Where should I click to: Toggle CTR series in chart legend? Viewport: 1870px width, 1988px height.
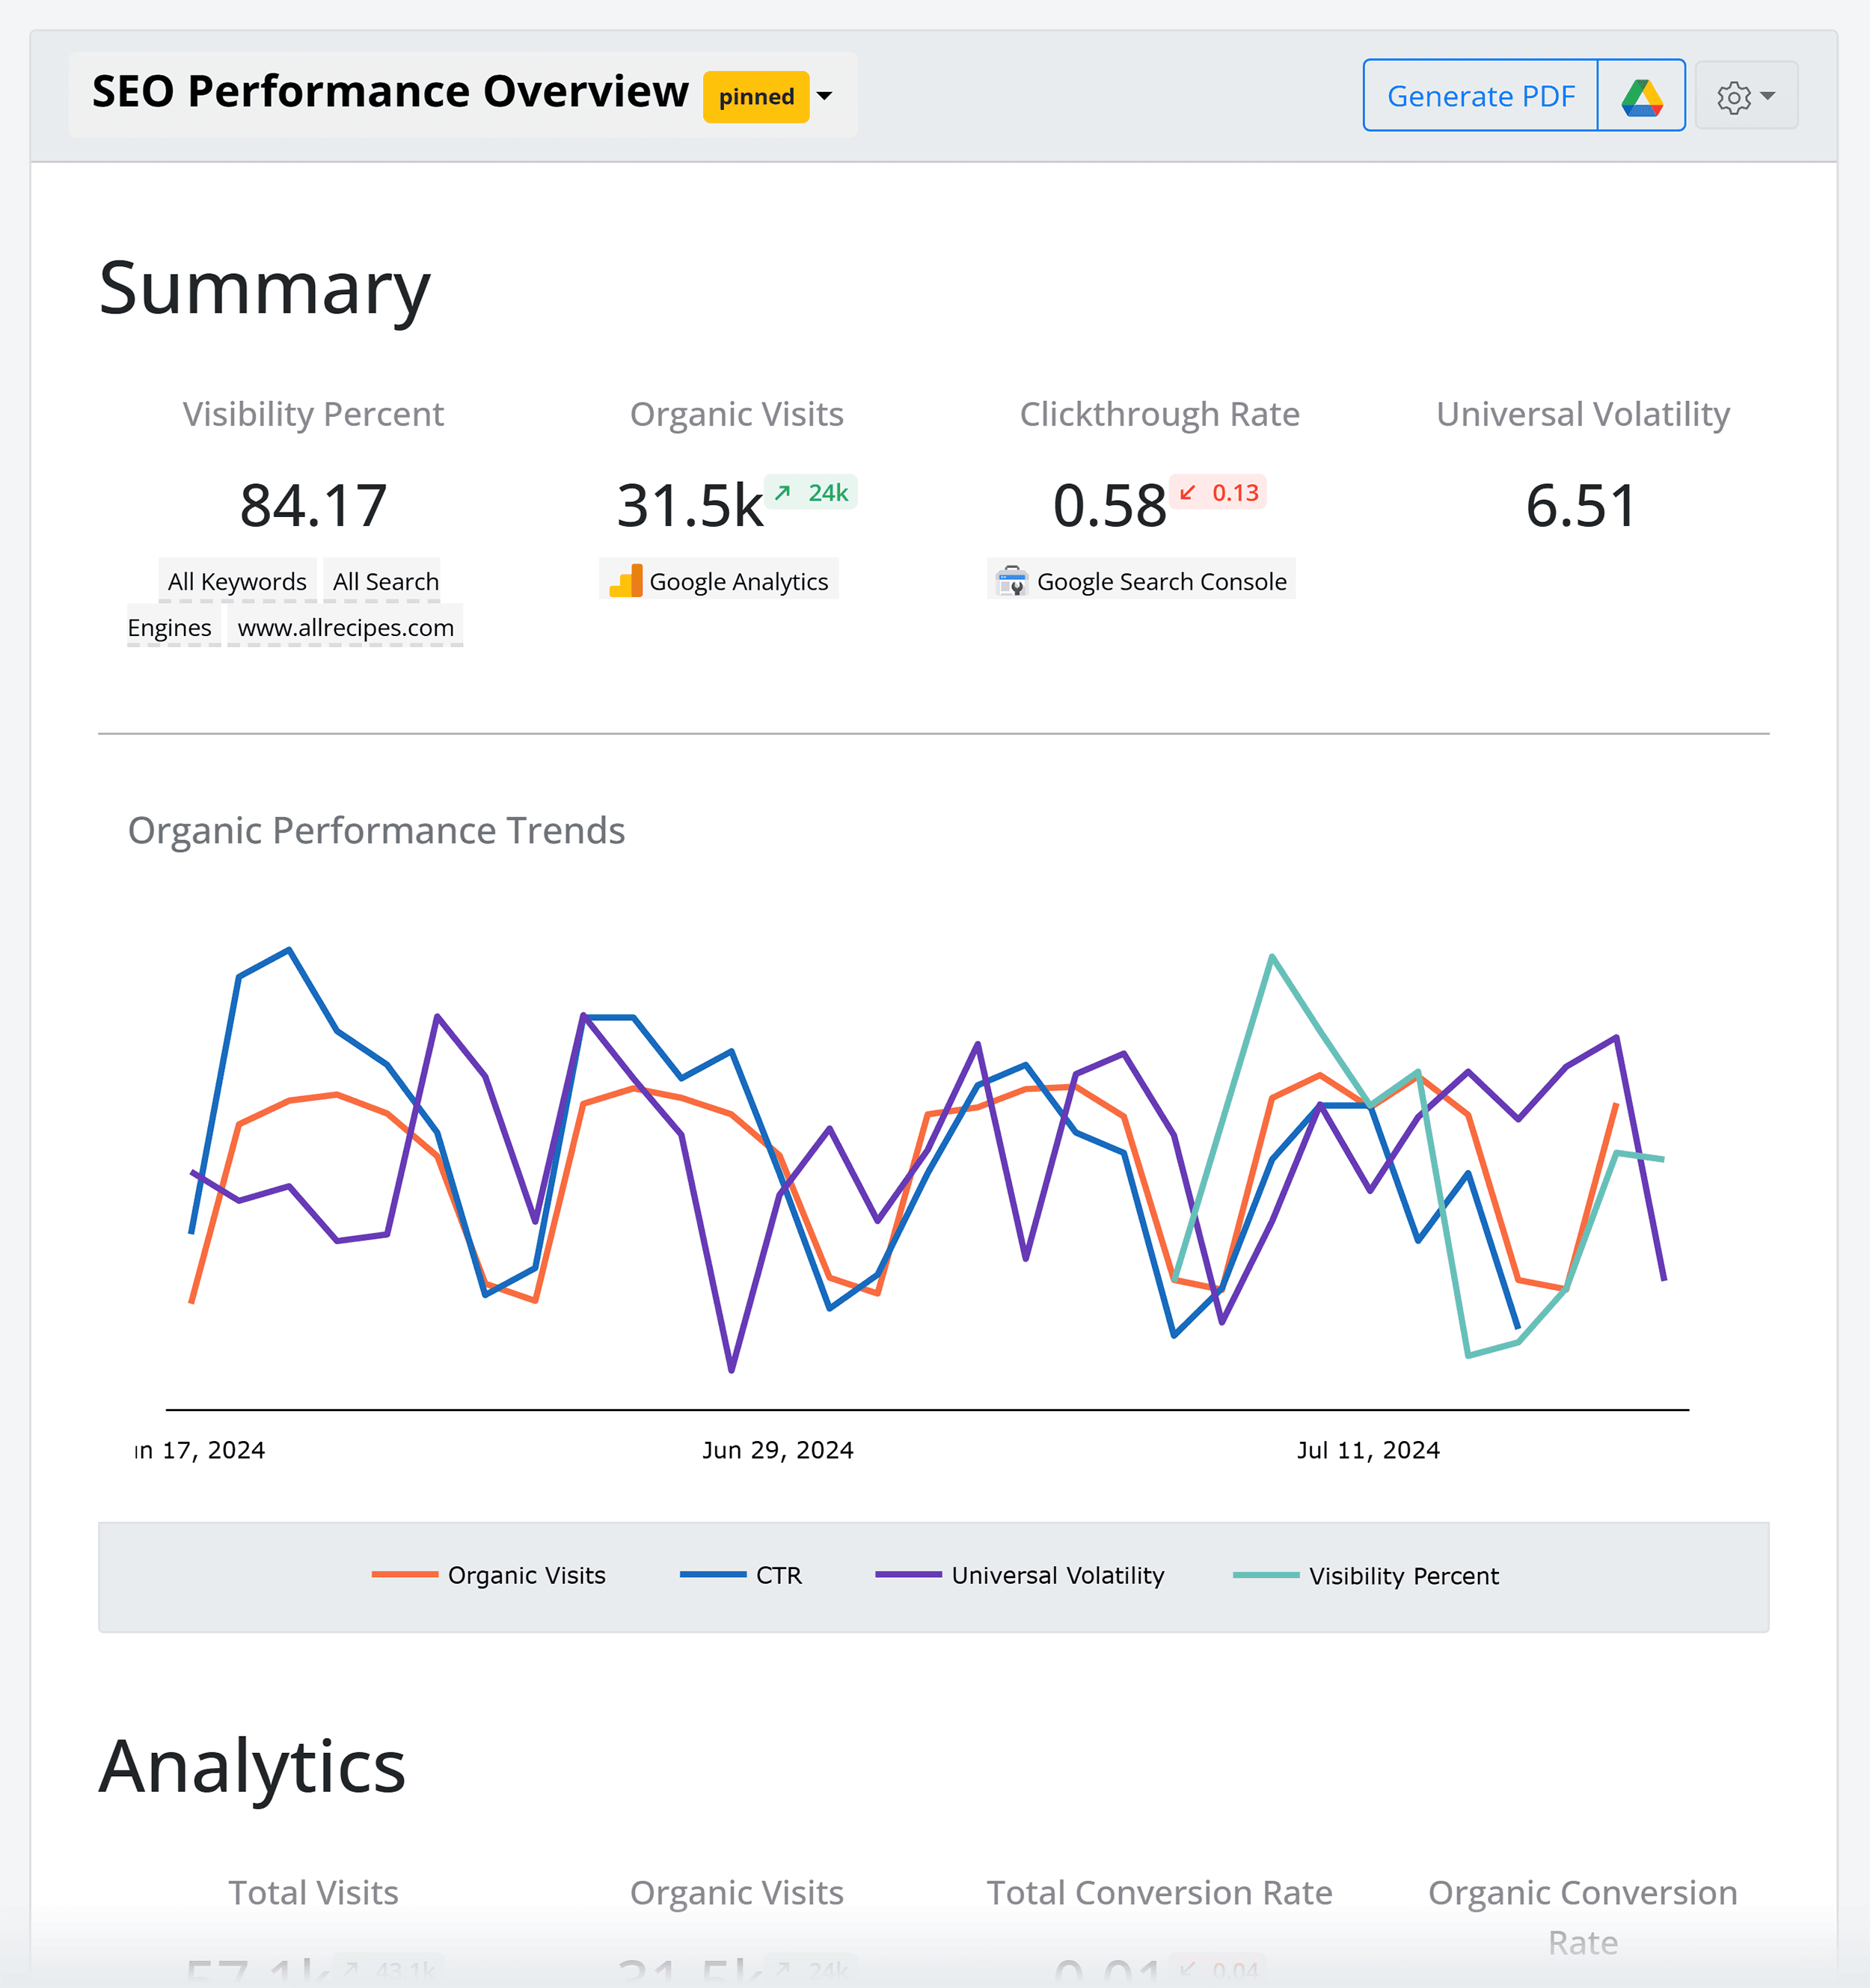[741, 1575]
